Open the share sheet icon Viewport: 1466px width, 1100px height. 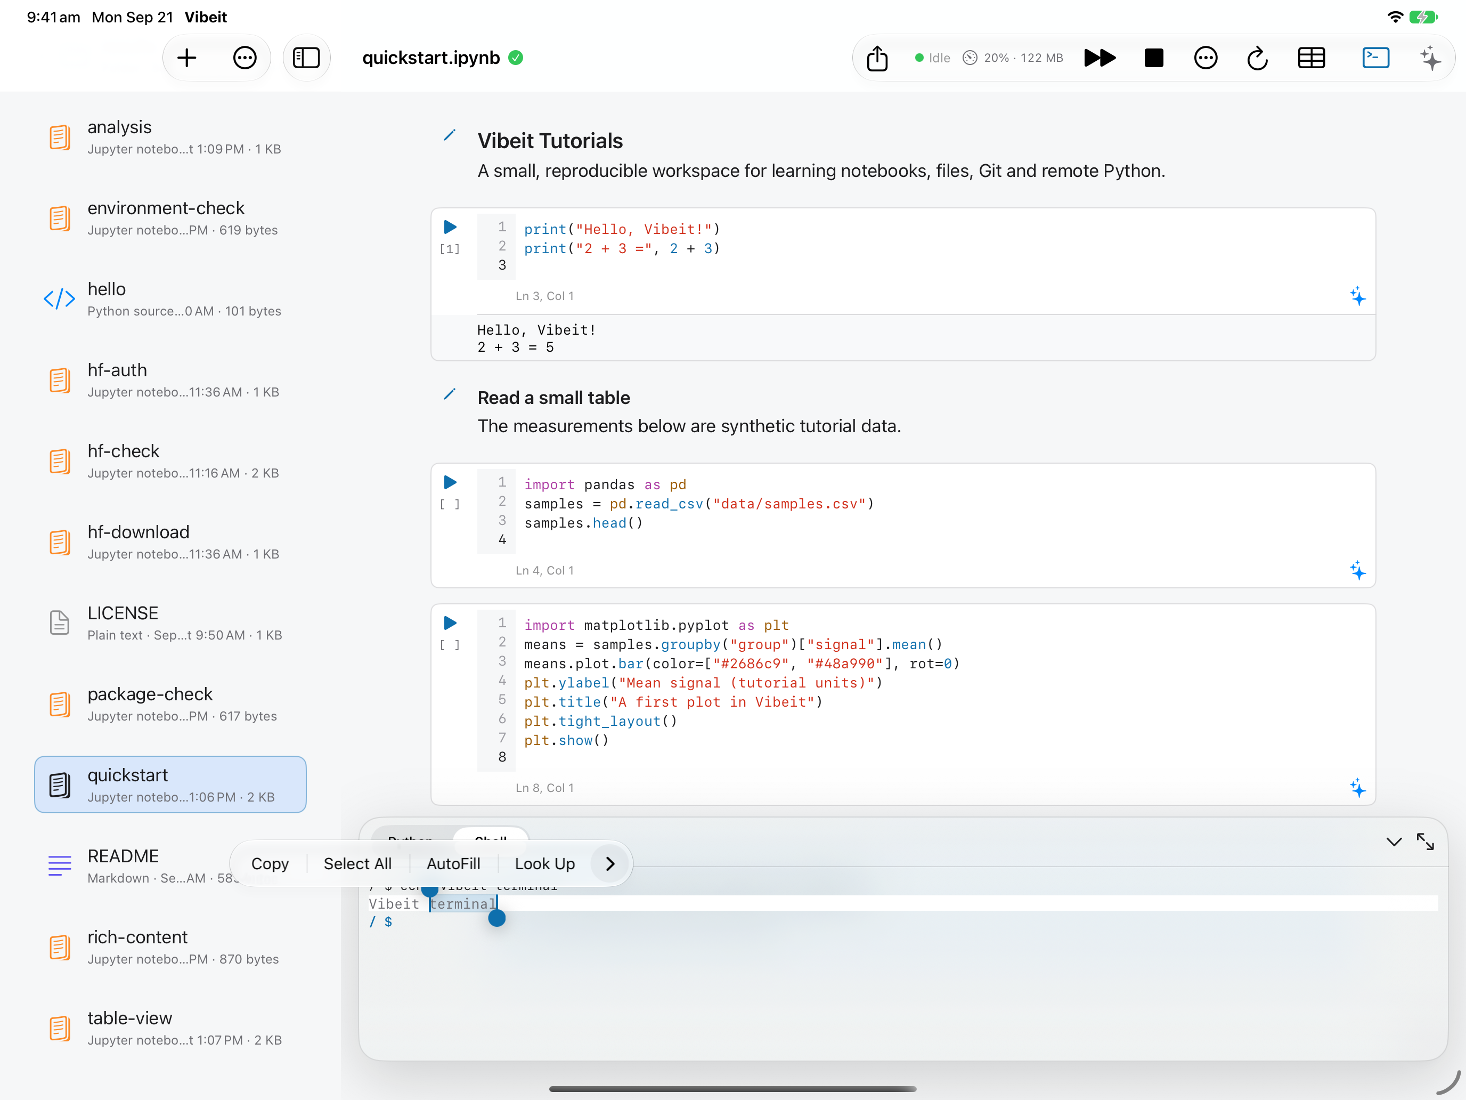(x=877, y=58)
